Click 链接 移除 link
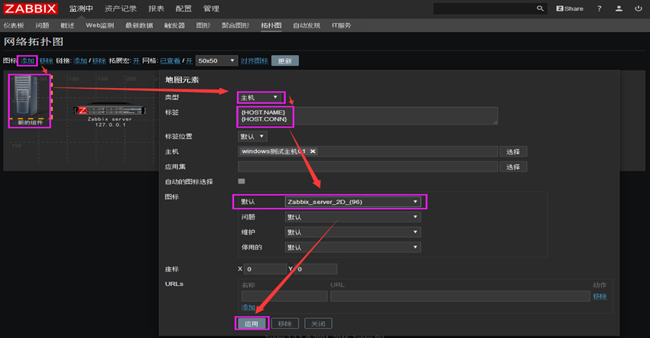Viewport: 650px width, 338px height. point(99,60)
